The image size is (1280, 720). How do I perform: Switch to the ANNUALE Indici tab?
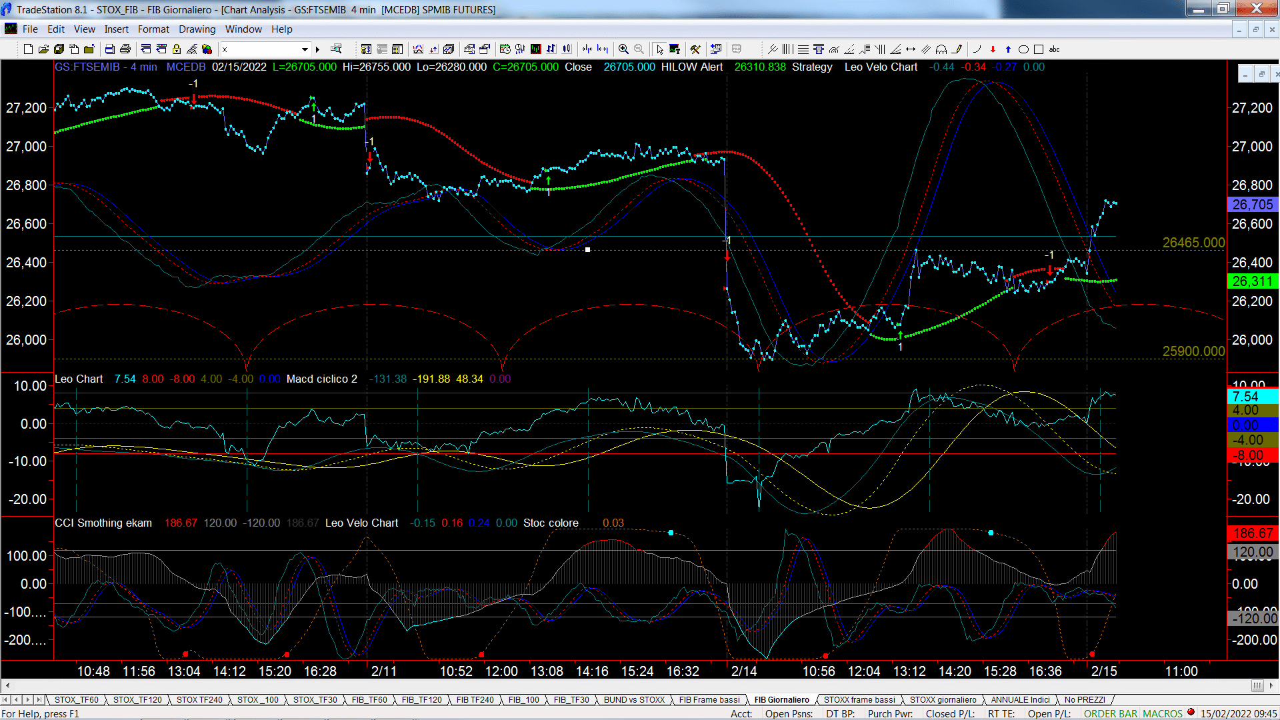(x=1020, y=699)
